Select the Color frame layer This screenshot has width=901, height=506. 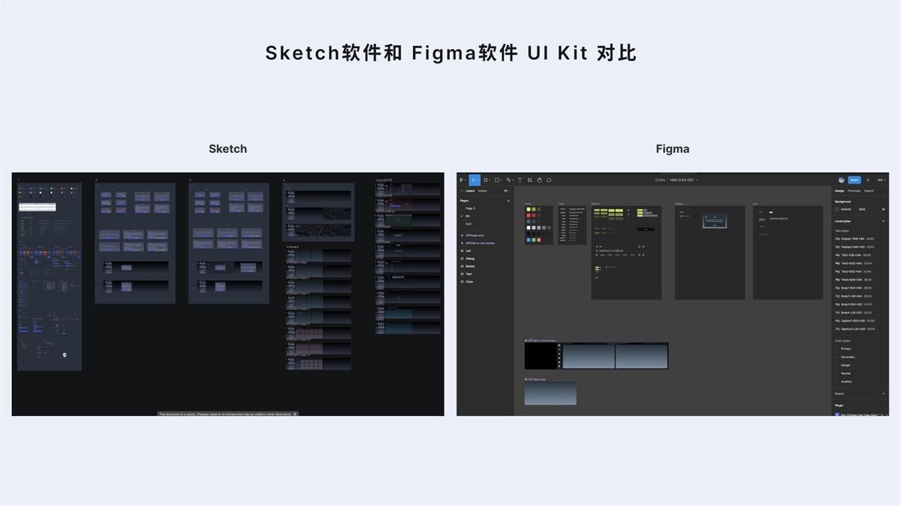469,282
